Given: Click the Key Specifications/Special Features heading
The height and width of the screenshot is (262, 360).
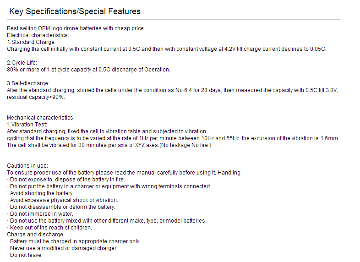Looking at the screenshot, I should pyautogui.click(x=75, y=11).
